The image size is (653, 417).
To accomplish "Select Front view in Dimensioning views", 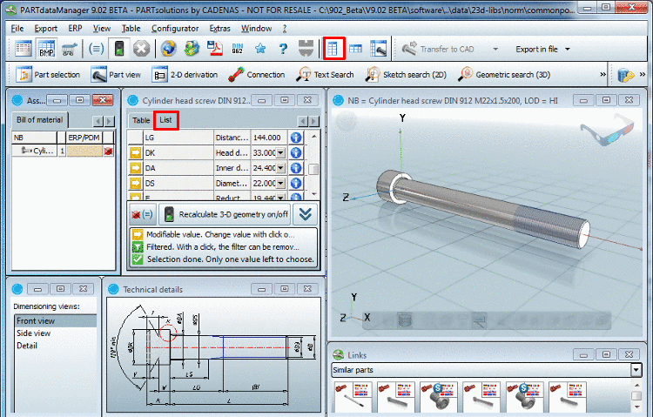I will 56,320.
